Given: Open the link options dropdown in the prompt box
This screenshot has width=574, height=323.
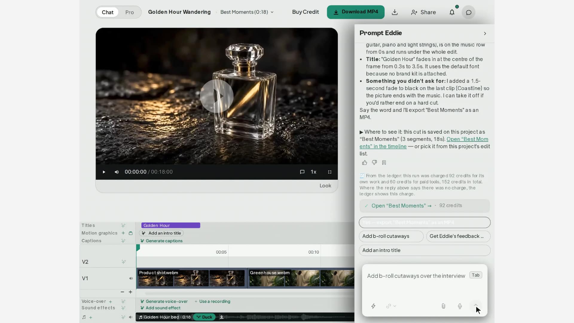Looking at the screenshot, I should (x=391, y=306).
